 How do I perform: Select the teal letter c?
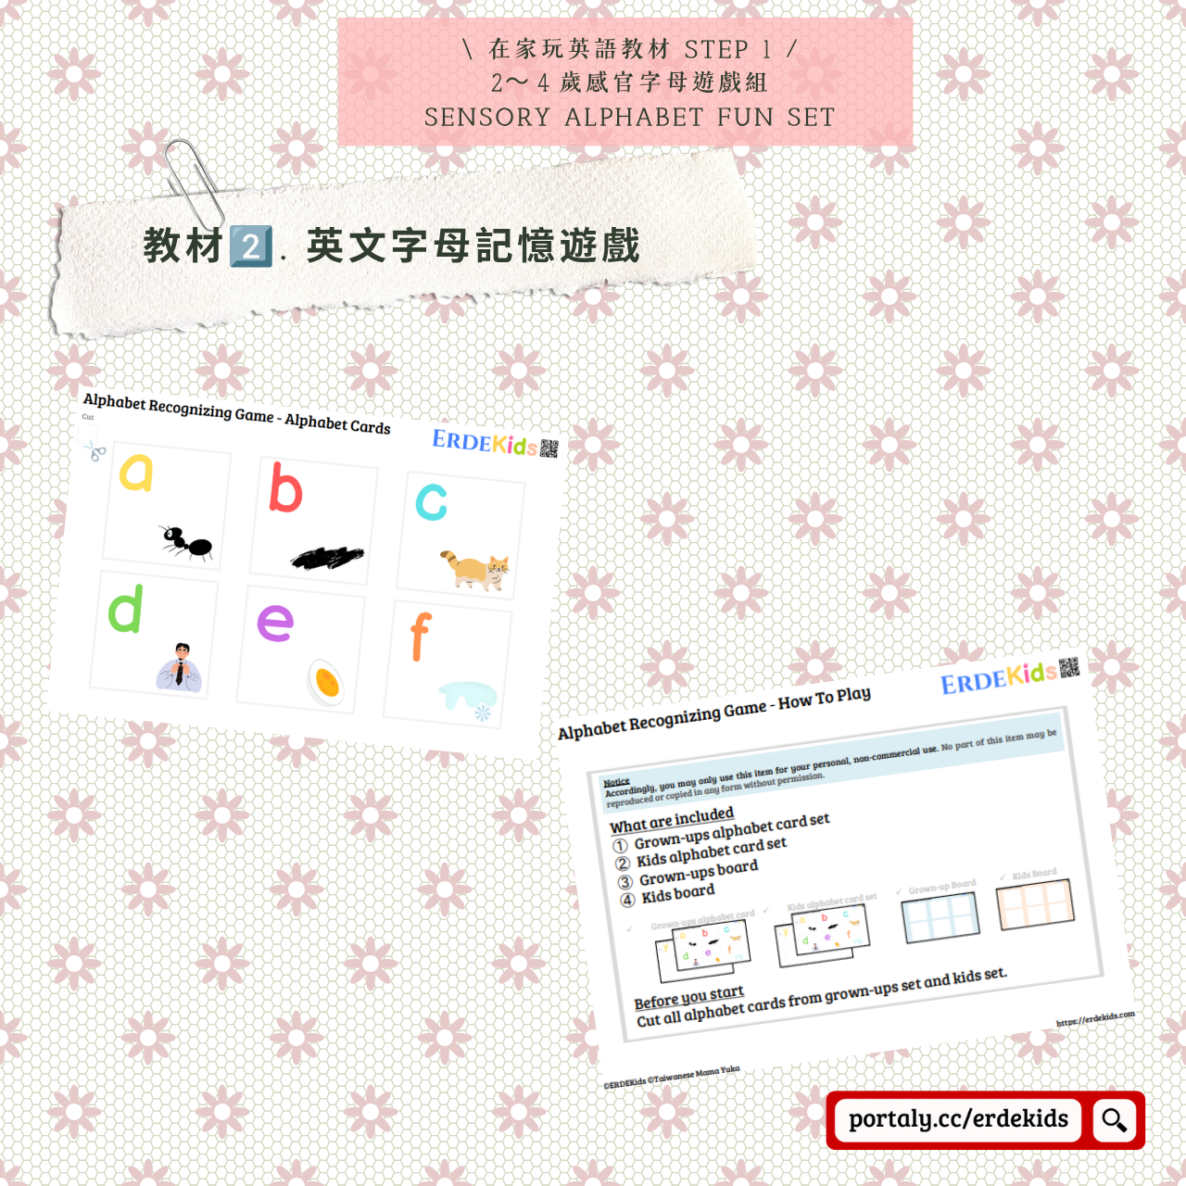click(431, 501)
